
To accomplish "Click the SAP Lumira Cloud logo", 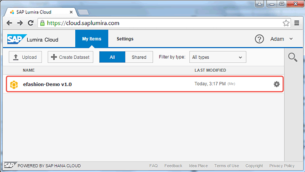I will (x=33, y=39).
